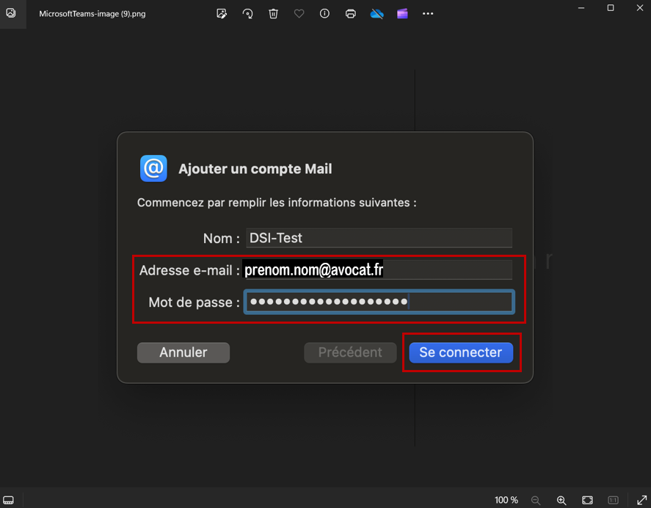Open the gallery filmstrip at bottom left
Viewport: 651px width, 508px height.
click(8, 500)
